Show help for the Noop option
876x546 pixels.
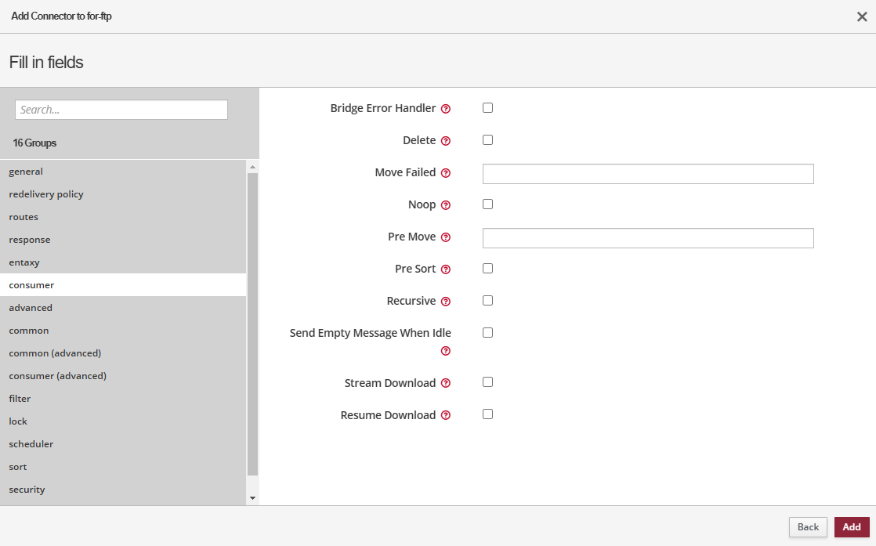point(446,205)
